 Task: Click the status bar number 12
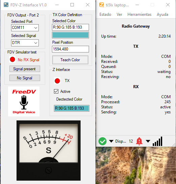131,141
